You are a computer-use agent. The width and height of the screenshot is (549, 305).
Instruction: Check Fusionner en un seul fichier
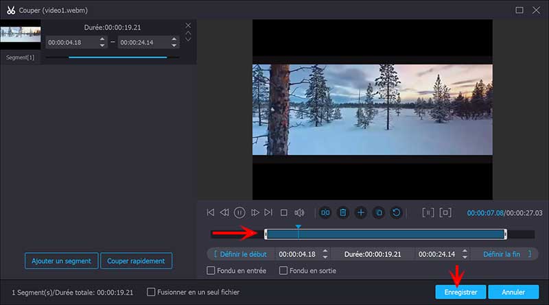152,292
